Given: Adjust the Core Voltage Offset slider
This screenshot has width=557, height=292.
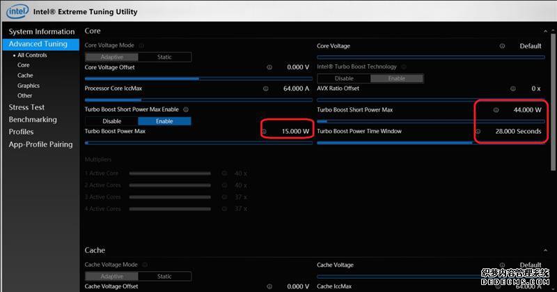Looking at the screenshot, I should click(x=198, y=79).
